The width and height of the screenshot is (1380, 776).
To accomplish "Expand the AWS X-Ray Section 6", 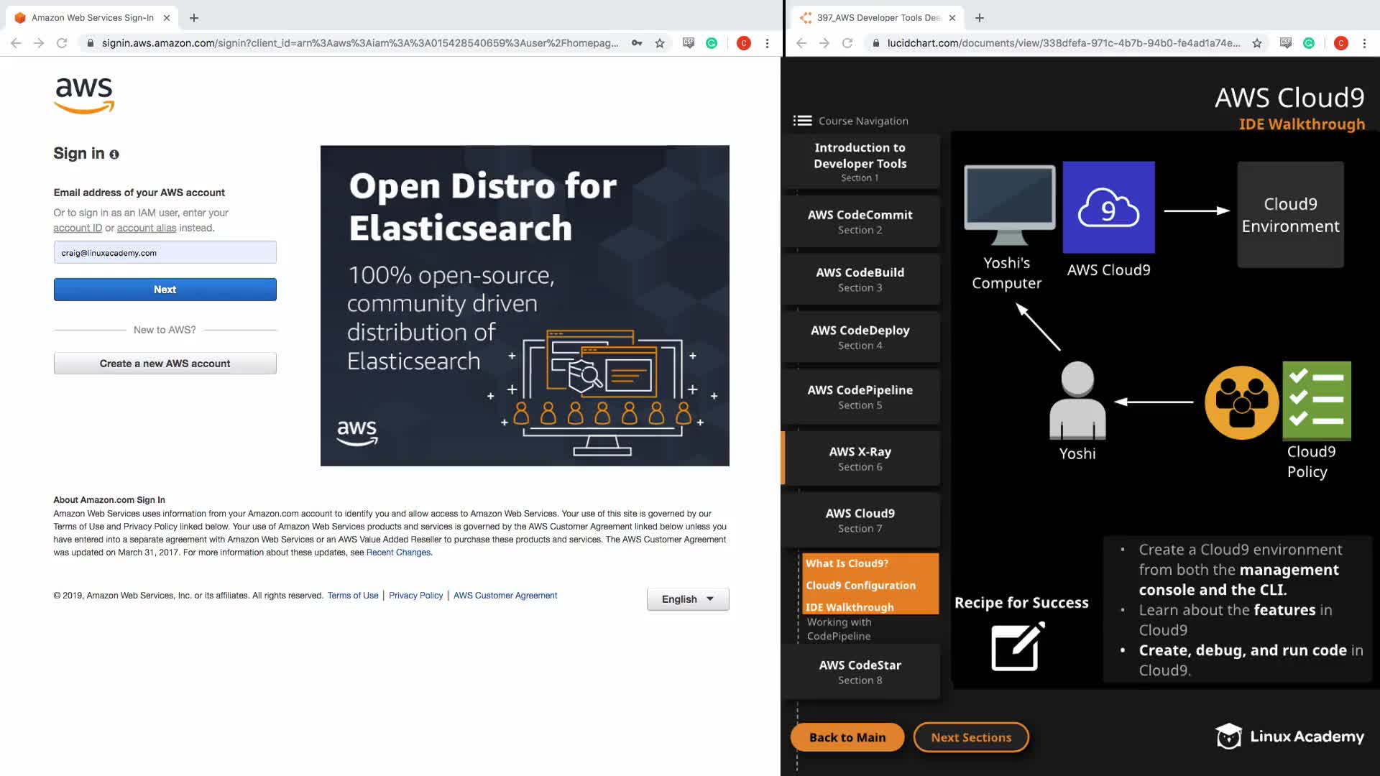I will pos(860,458).
